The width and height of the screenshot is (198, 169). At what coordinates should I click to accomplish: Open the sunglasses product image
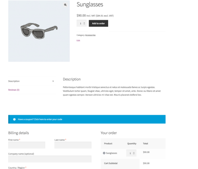pos(39,31)
